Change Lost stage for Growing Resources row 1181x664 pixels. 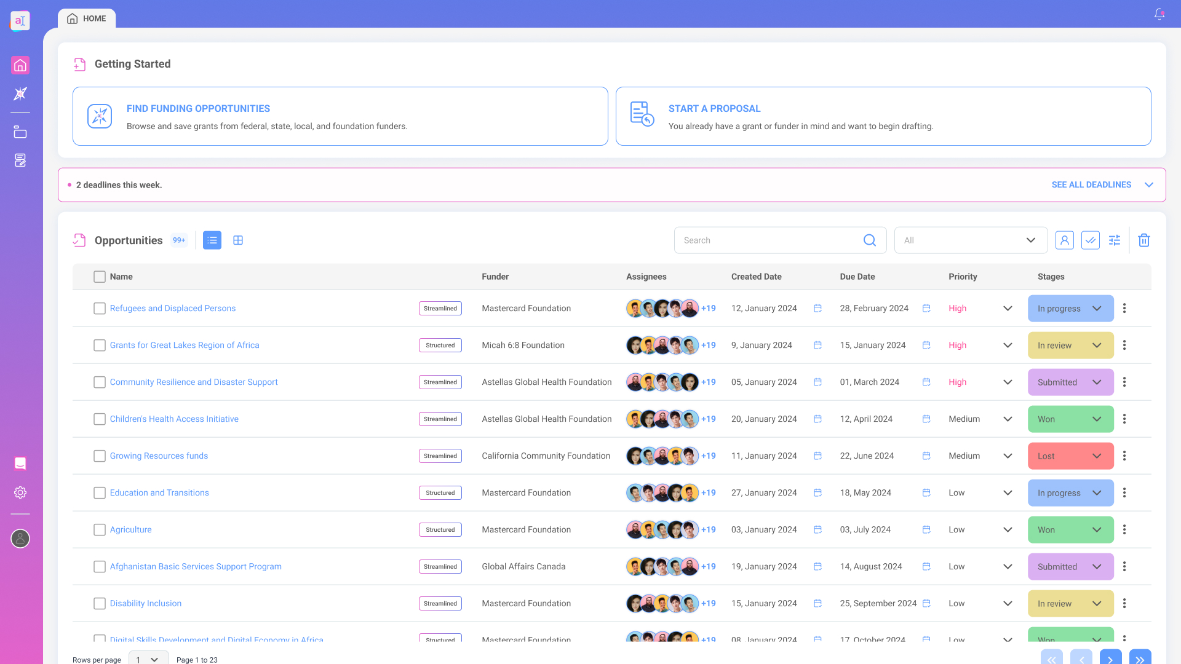point(1070,456)
